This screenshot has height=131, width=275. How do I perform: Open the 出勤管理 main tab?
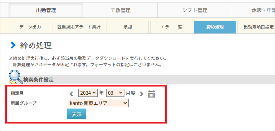coord(46,10)
